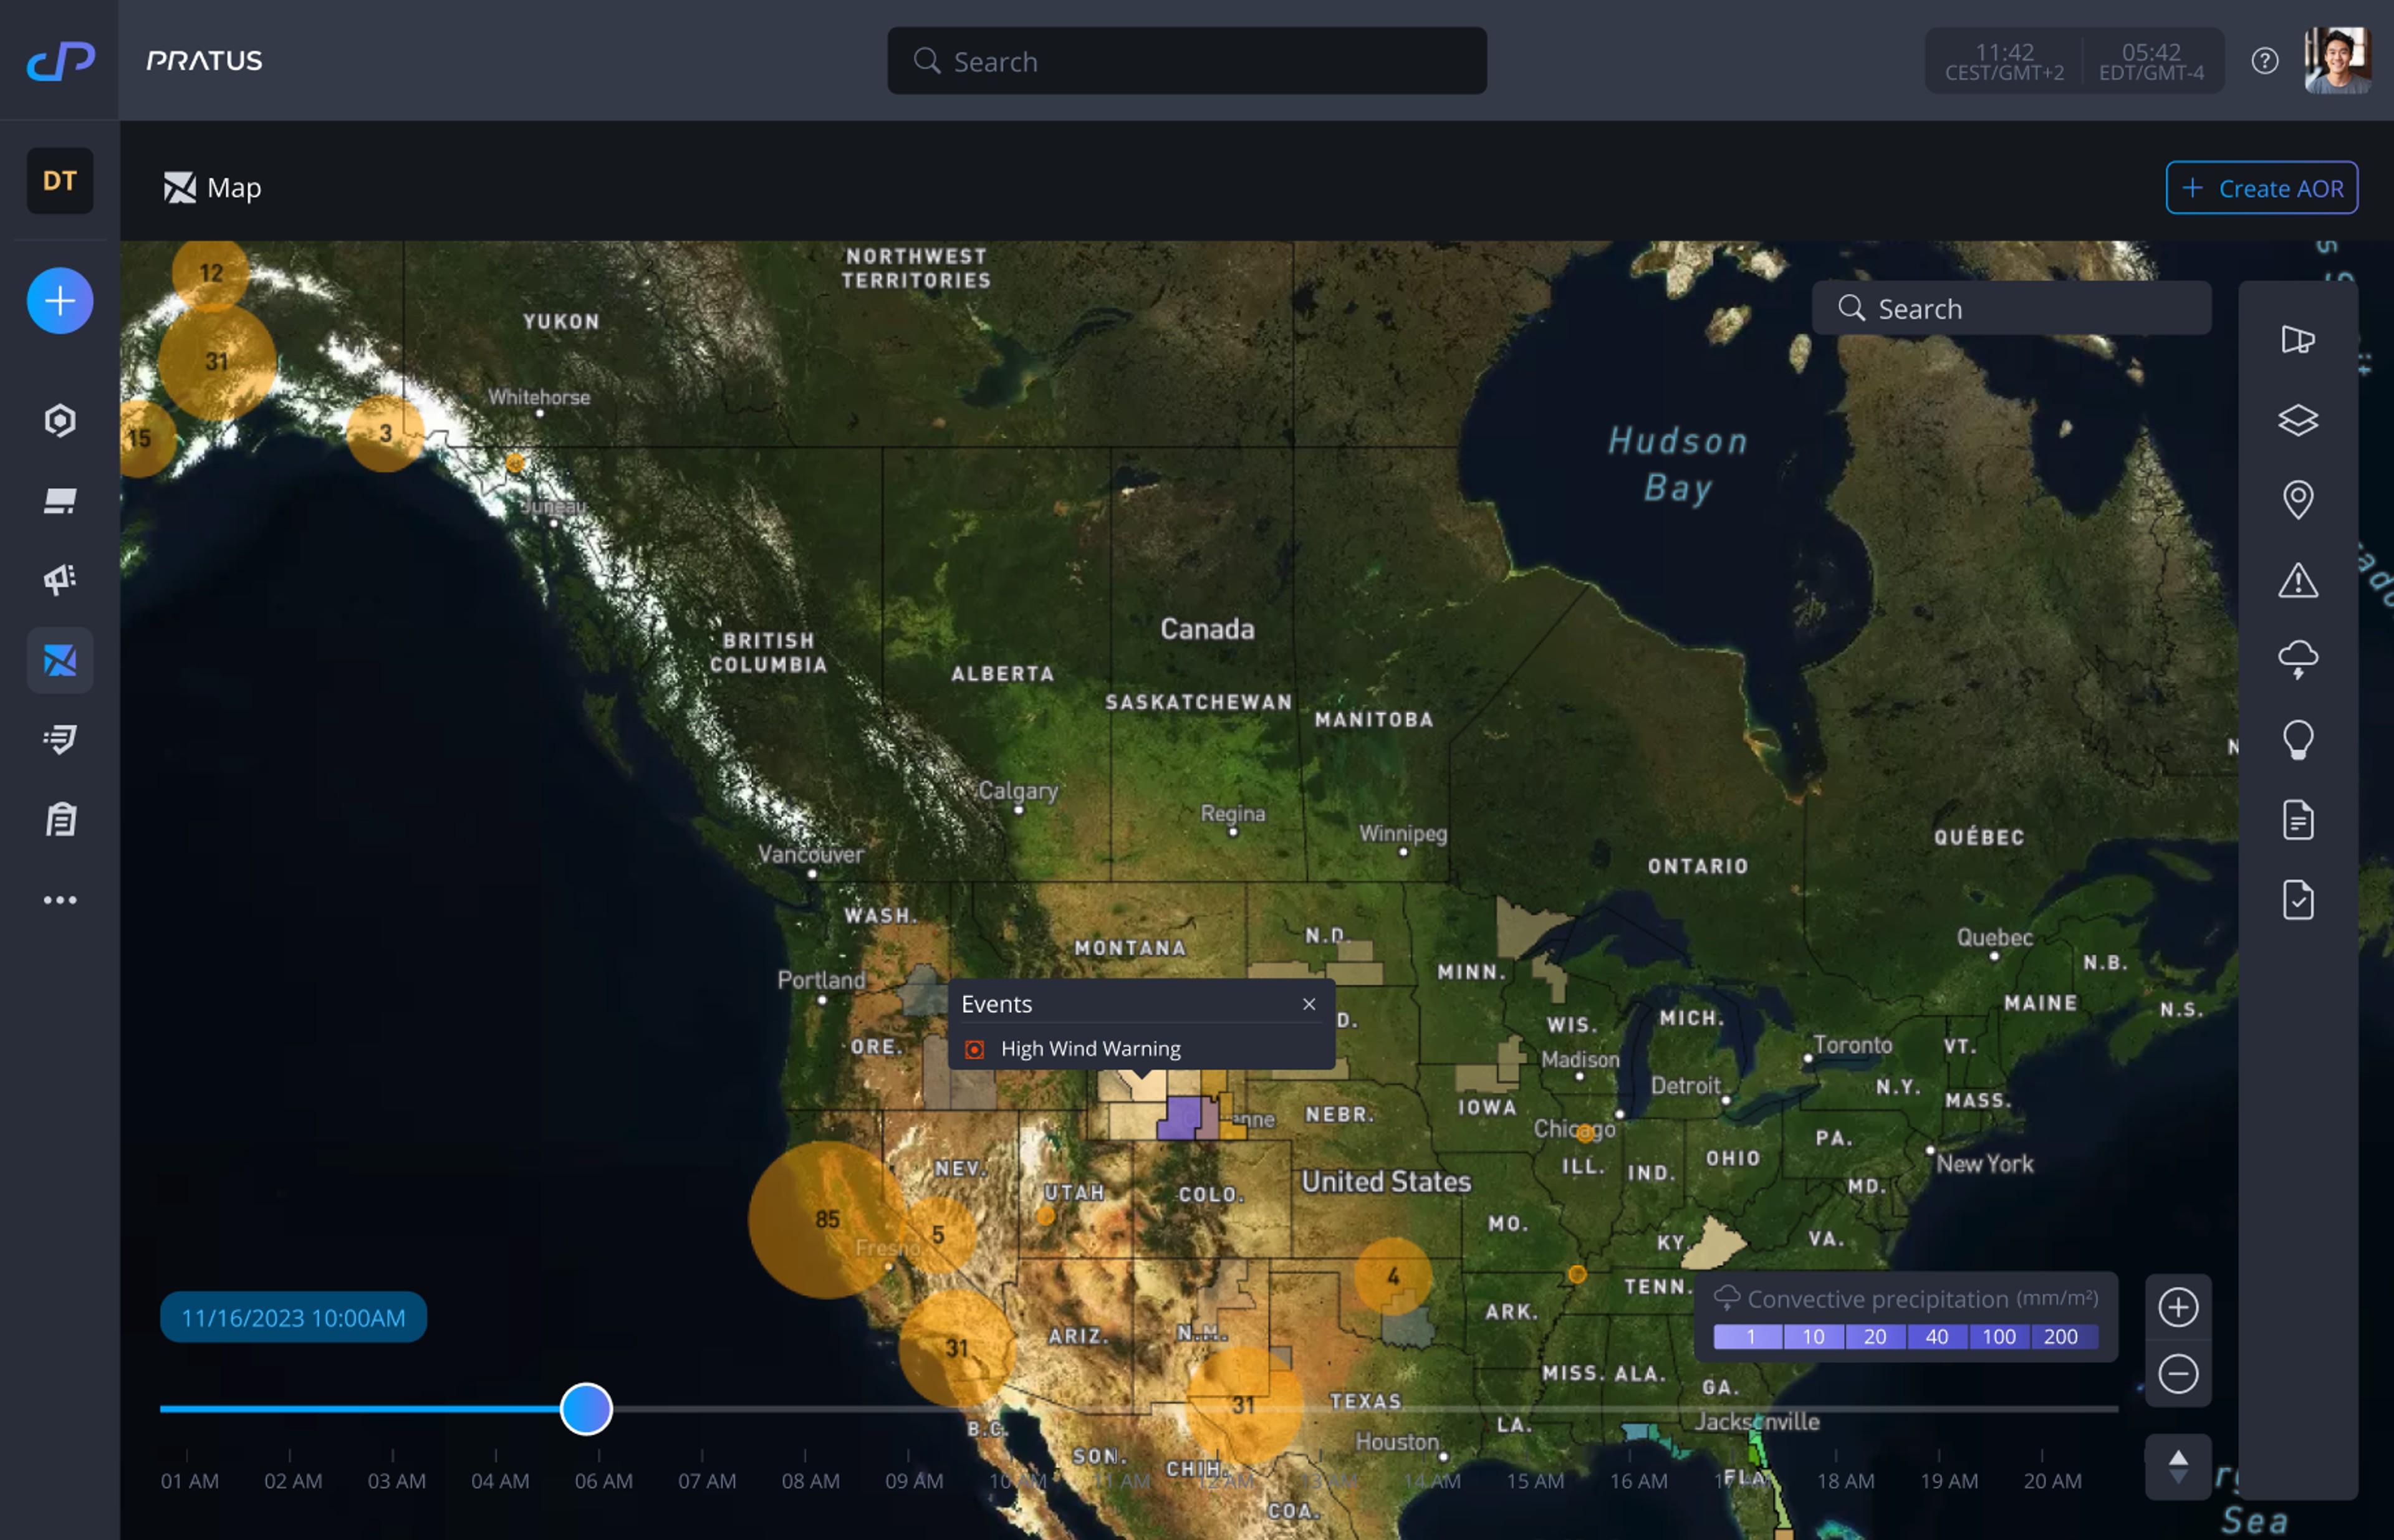Open the stacked cards sidebar icon
The width and height of the screenshot is (2394, 1540).
click(x=60, y=501)
